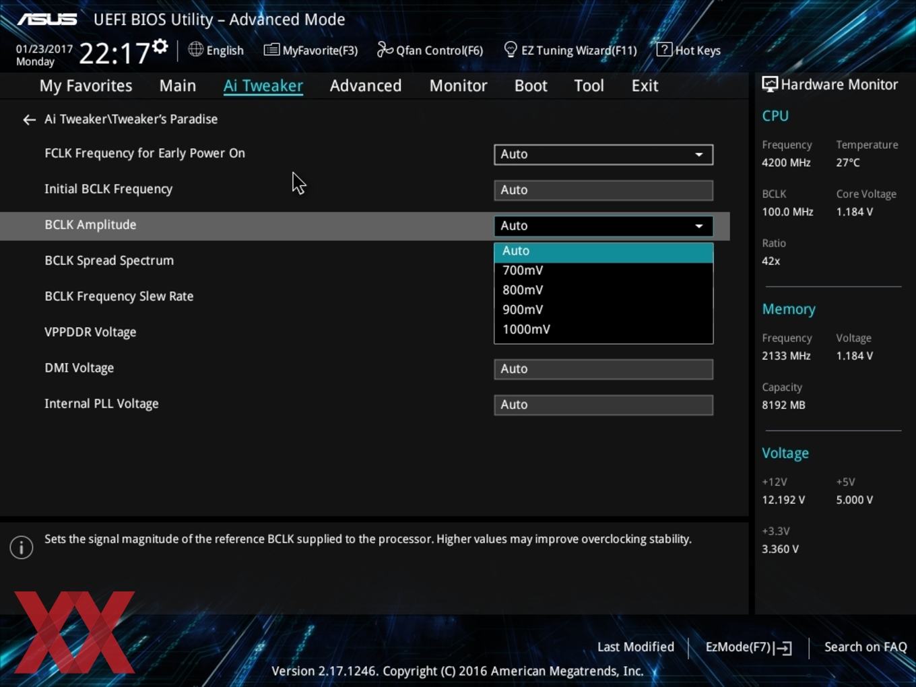Select the DMI Voltage label
Screen dimensions: 916x687
coord(79,368)
